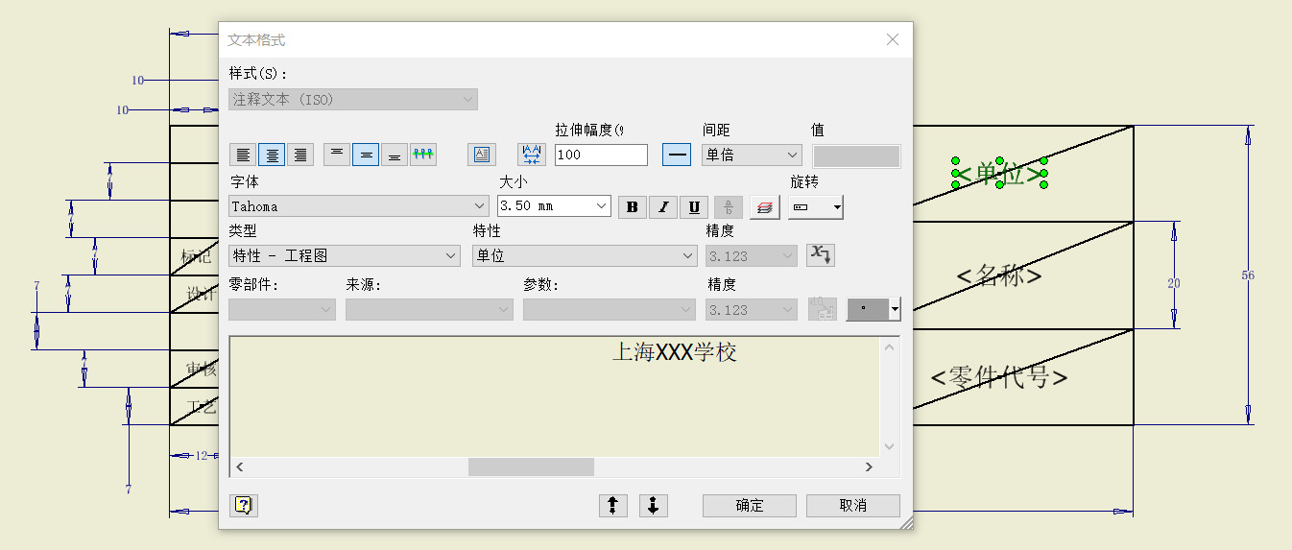Screen dimensions: 1292x550
Task: Open the 样式 style dropdown
Action: 352,99
